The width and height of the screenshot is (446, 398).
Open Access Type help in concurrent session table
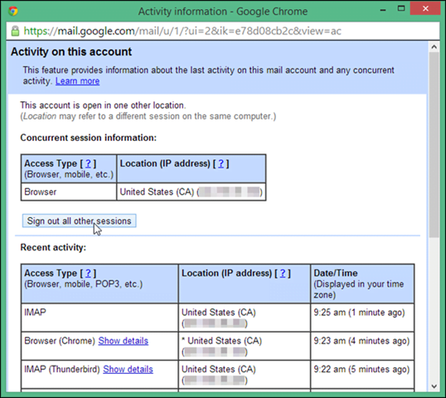[88, 163]
